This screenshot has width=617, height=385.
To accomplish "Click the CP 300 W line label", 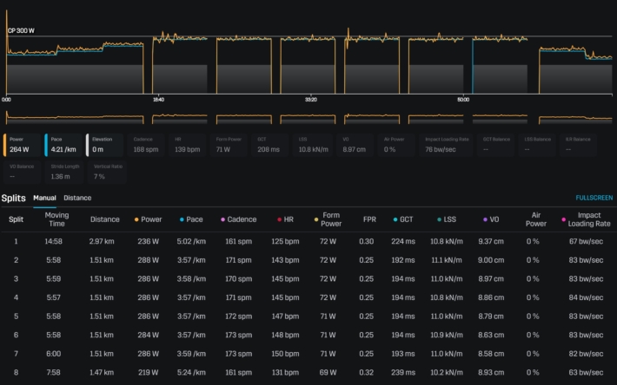I will [x=22, y=30].
